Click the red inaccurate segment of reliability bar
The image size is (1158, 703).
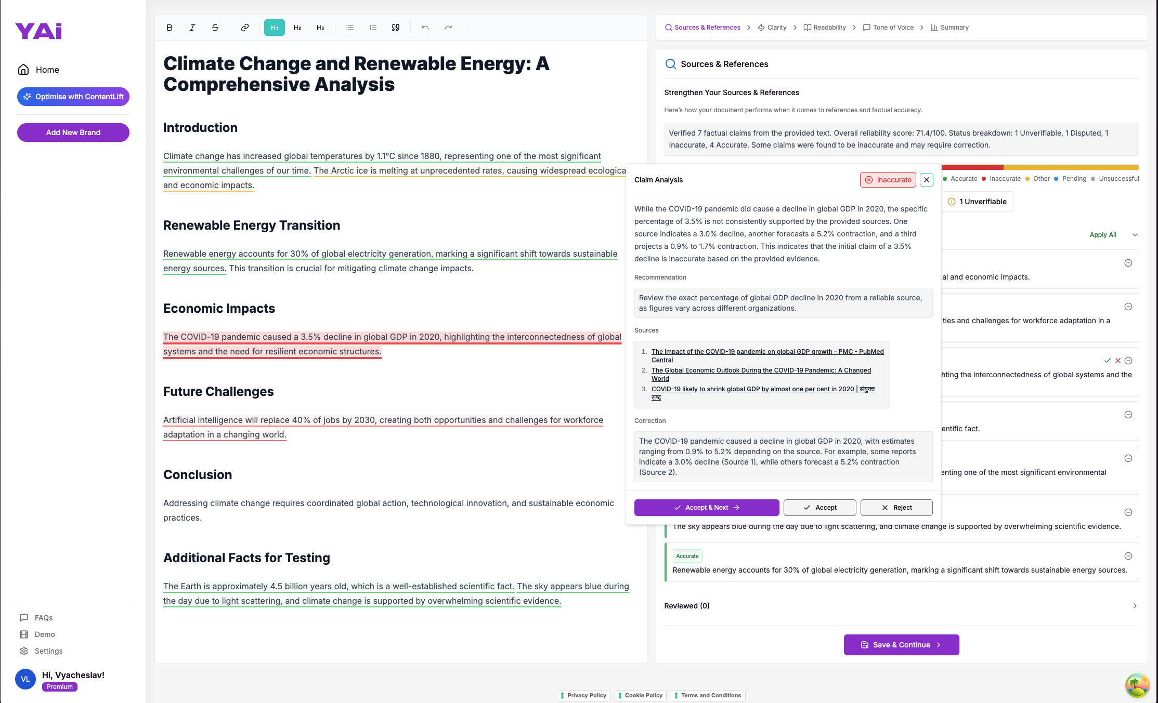972,167
